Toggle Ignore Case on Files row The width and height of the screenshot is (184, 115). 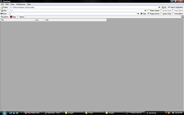click(162, 10)
